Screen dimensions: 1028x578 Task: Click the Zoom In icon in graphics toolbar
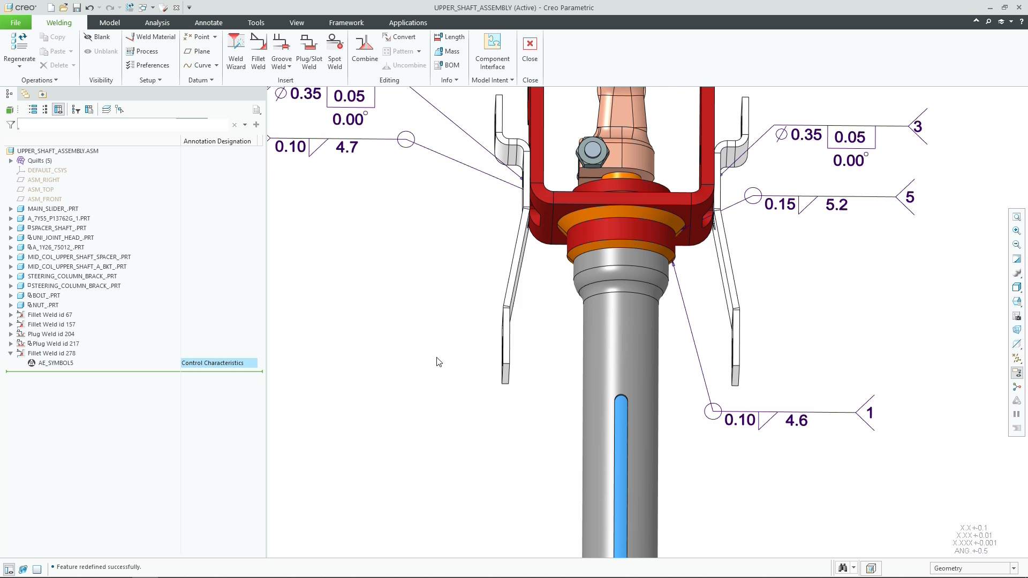[1016, 231]
